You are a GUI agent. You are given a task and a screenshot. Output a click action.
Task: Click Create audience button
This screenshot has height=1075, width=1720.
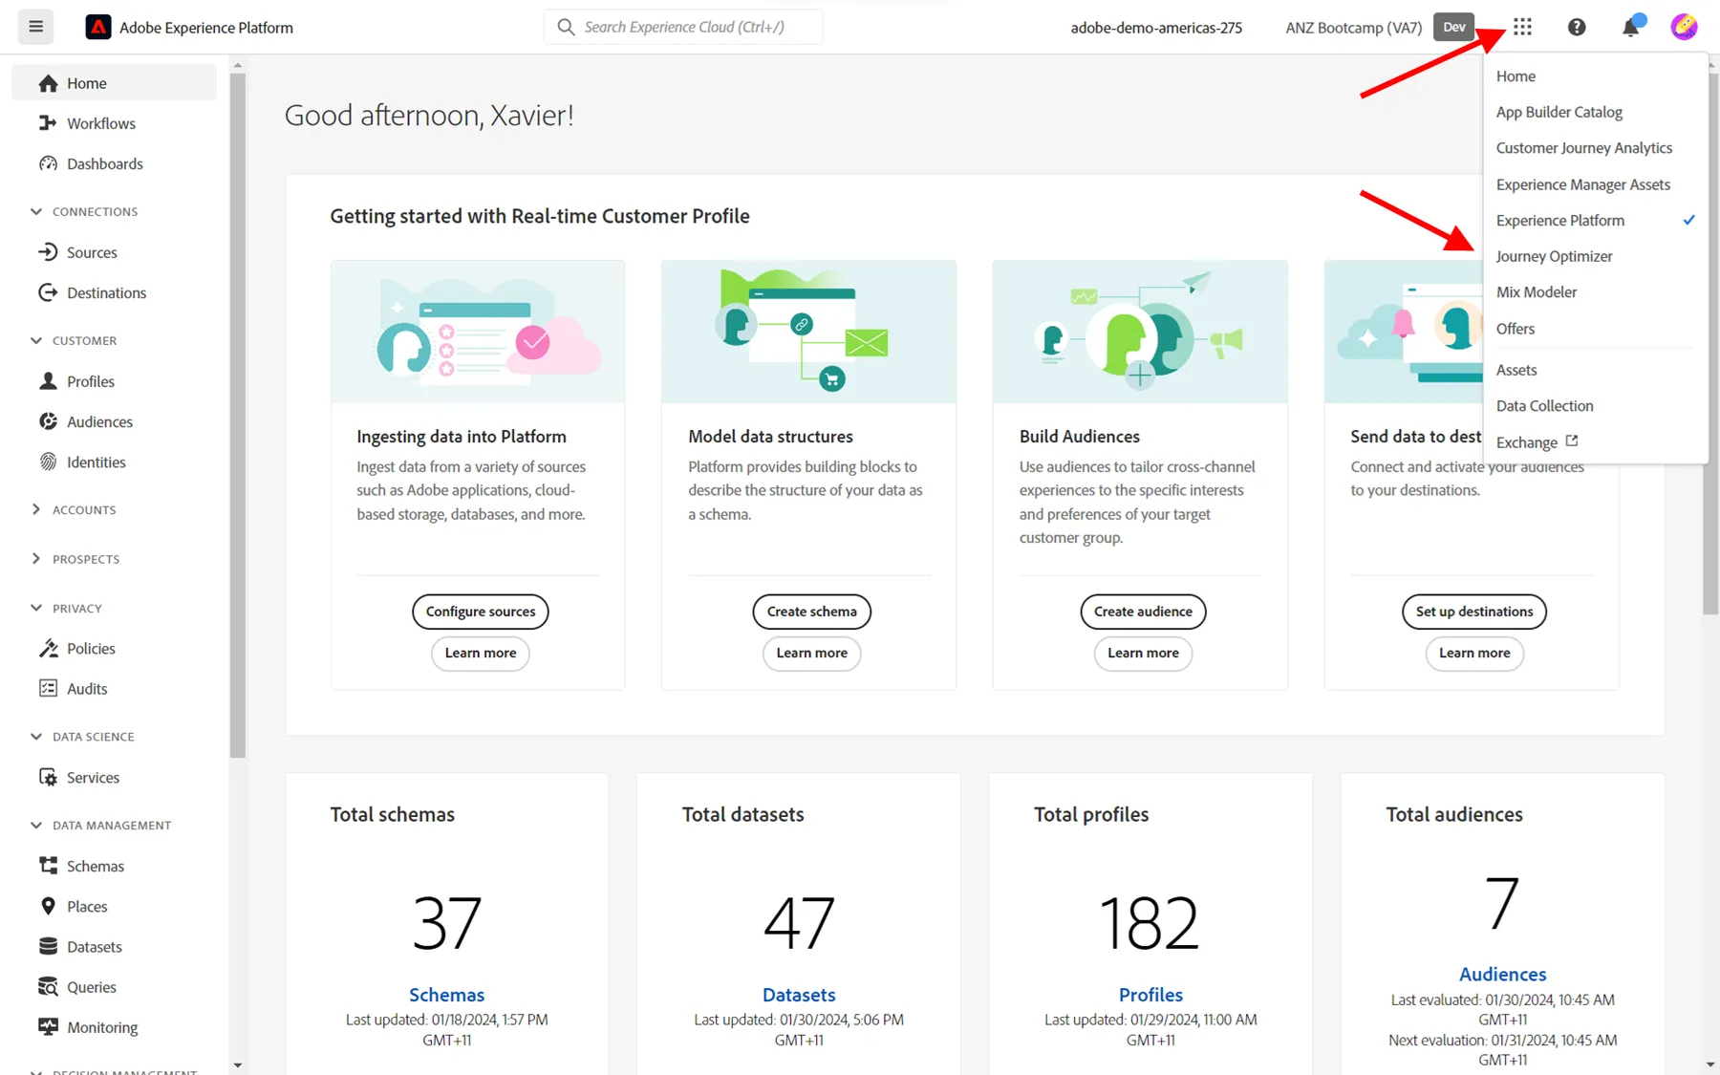(1143, 612)
